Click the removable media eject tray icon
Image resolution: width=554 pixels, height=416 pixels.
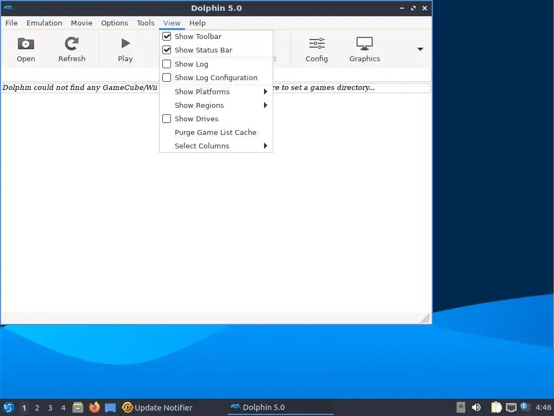coord(461,407)
